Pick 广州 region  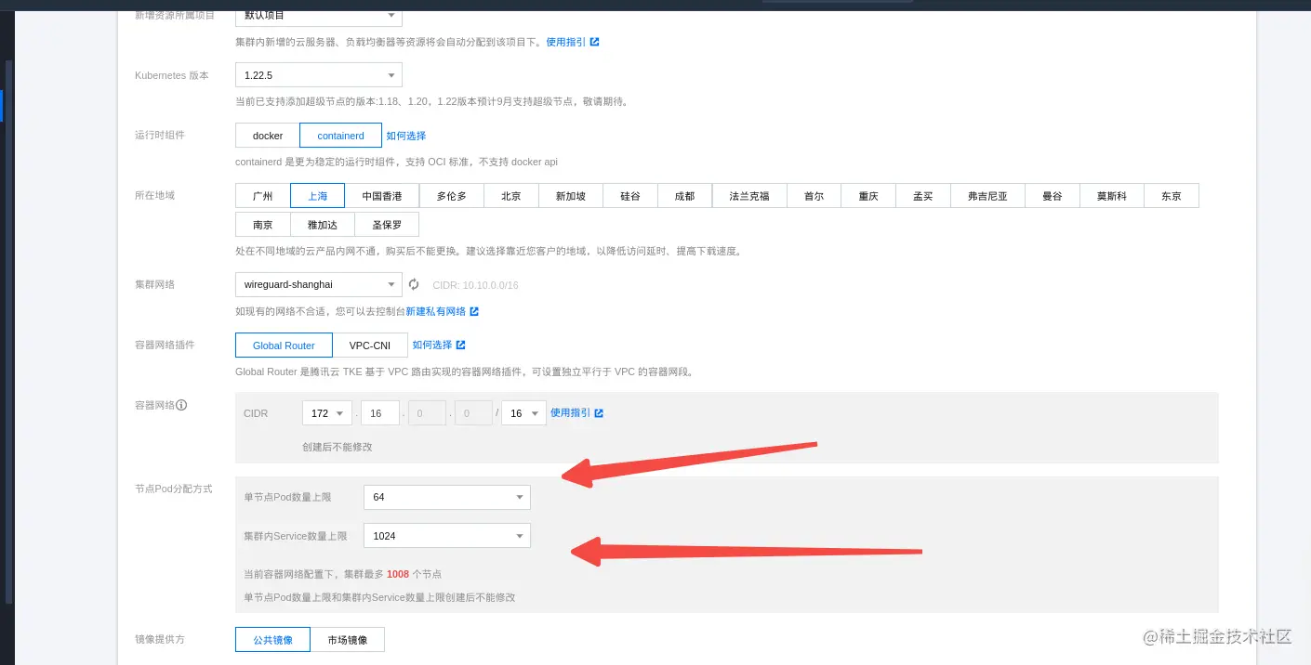263,196
